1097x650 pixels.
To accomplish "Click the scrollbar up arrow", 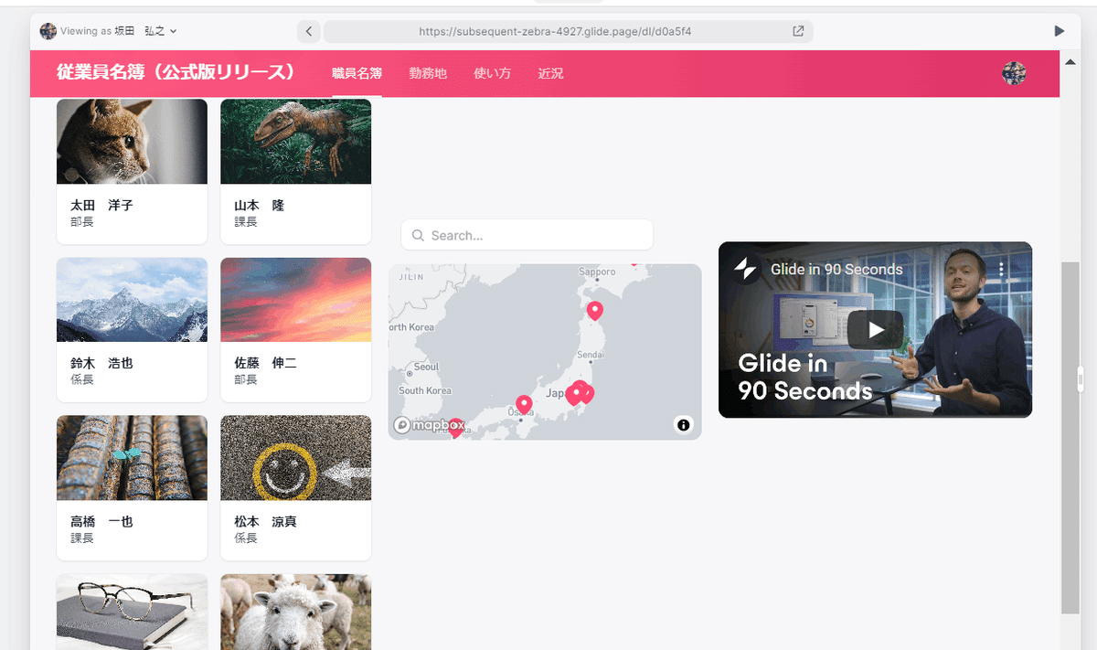I will 1070,61.
